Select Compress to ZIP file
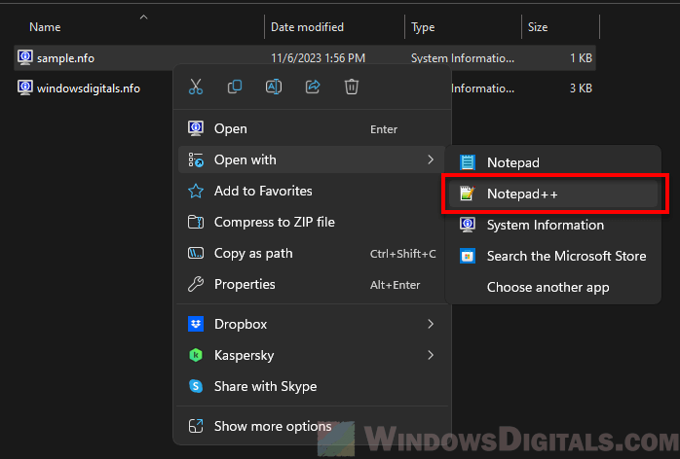 pos(313,222)
